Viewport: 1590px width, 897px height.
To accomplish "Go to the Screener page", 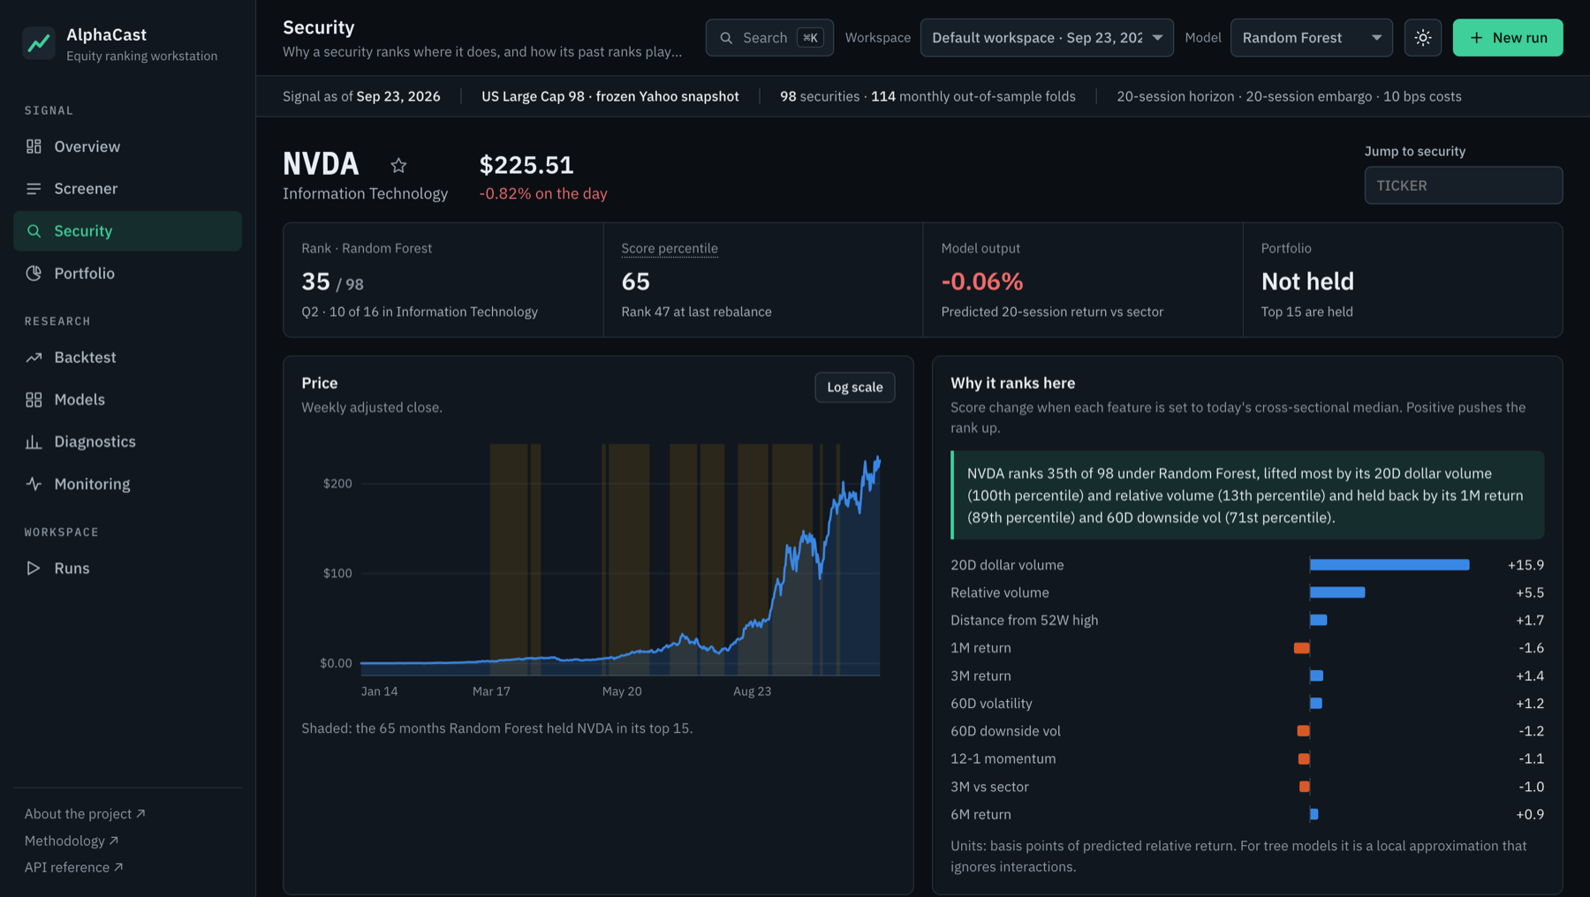I will 127,189.
